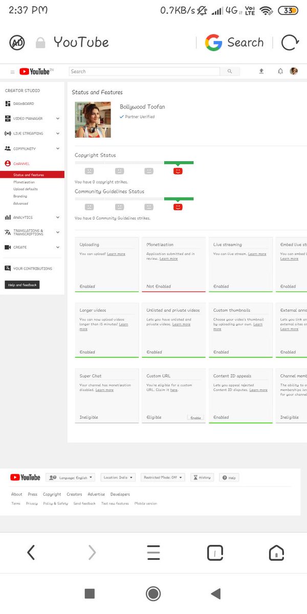307x614 pixels.
Task: Click Learn more in Live streaming card
Action: click(257, 254)
